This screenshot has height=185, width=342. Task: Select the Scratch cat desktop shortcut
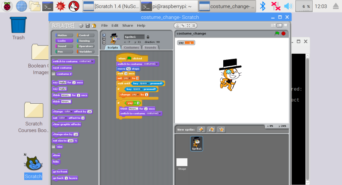(x=33, y=167)
